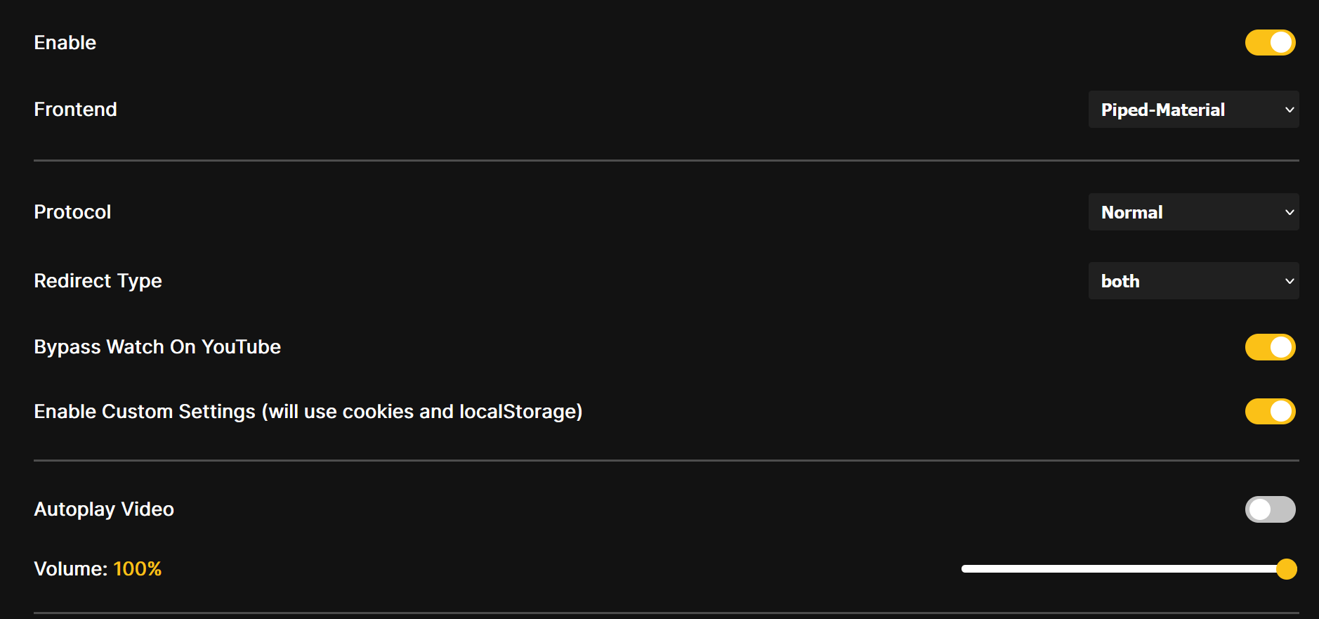This screenshot has height=619, width=1319.
Task: Click the Enable Custom Settings cookies label
Action: [308, 411]
